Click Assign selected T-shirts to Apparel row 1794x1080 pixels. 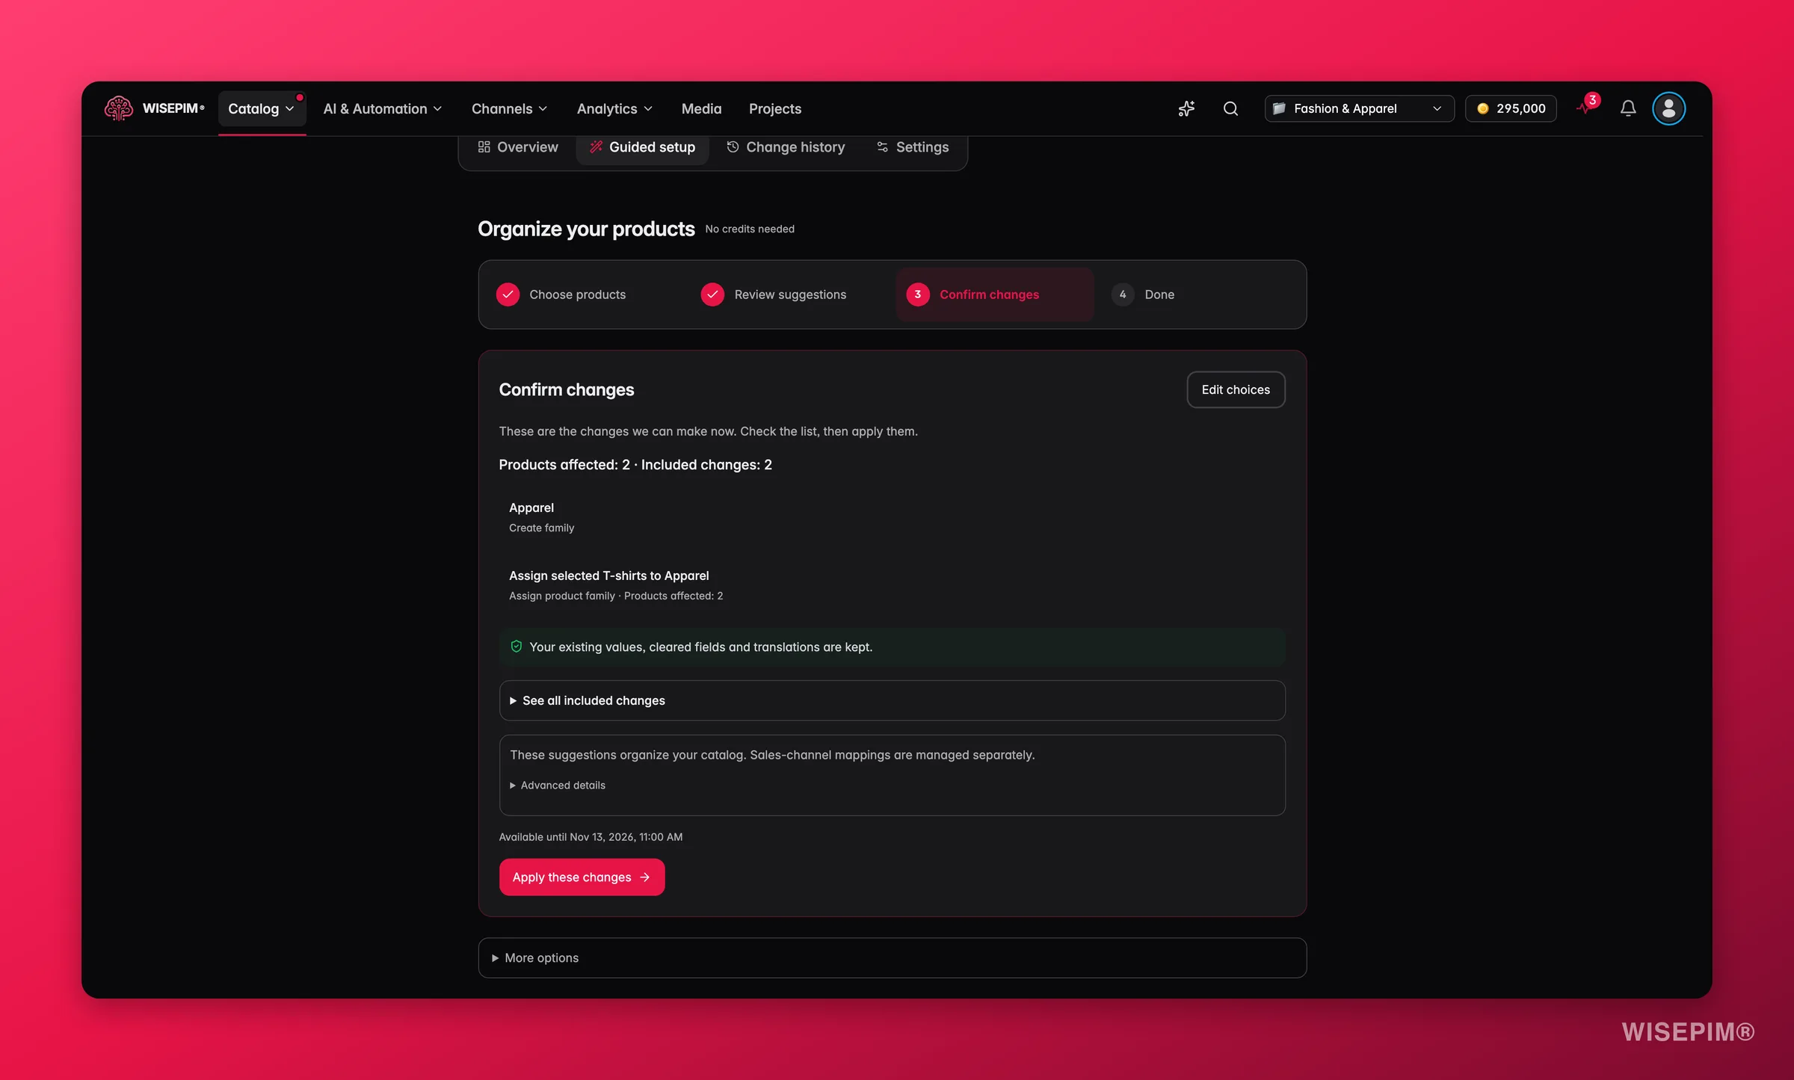[x=892, y=585]
